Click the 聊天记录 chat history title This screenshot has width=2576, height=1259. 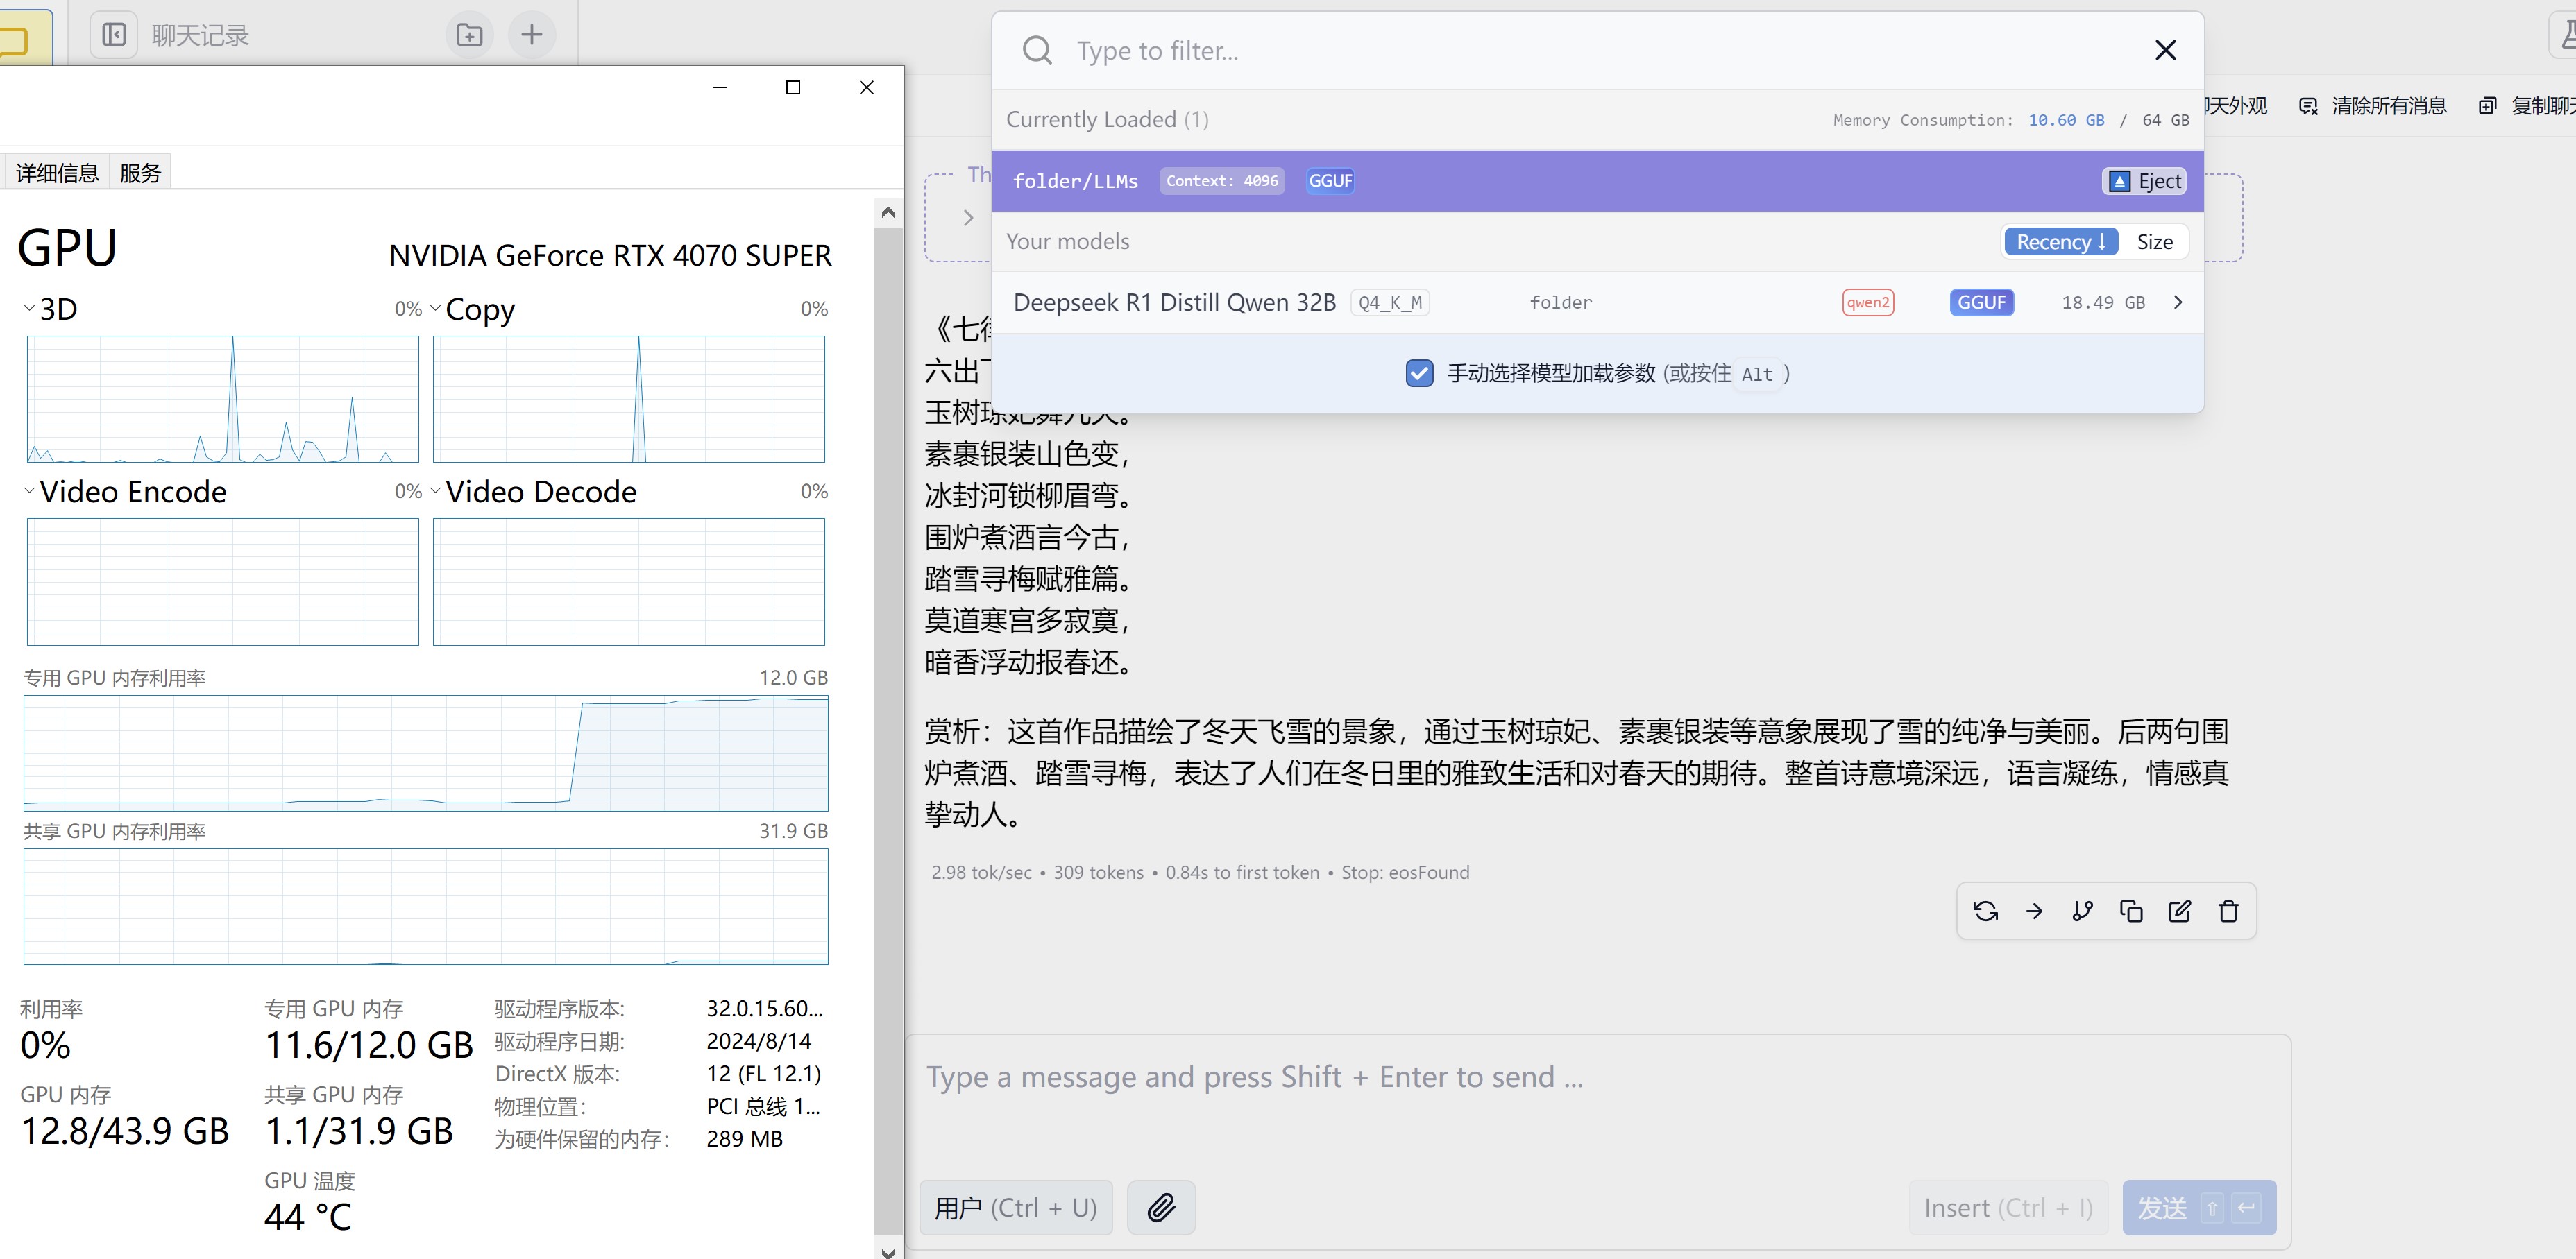pyautogui.click(x=200, y=35)
